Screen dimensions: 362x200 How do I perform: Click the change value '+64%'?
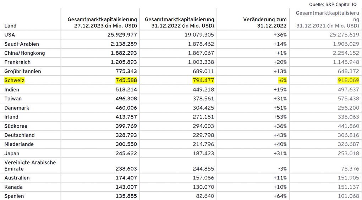280,196
